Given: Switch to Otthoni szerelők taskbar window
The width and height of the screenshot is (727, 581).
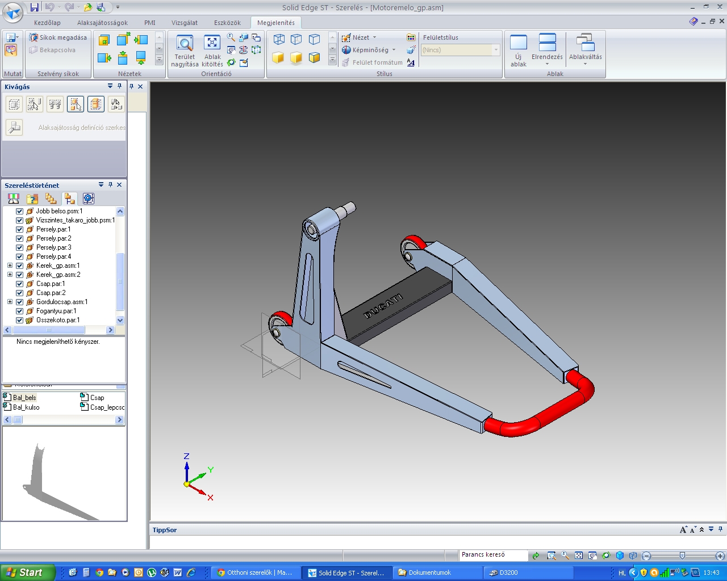Looking at the screenshot, I should [256, 572].
